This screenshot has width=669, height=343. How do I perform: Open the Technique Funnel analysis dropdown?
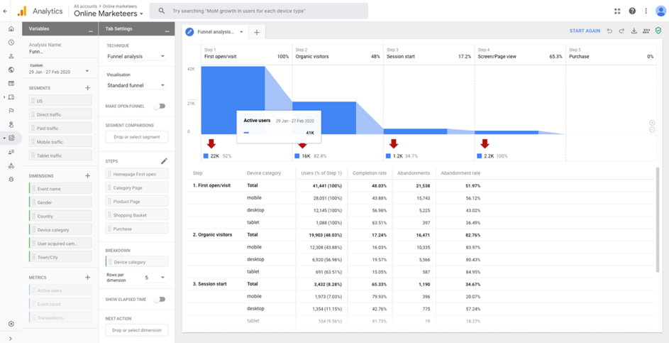coord(136,56)
